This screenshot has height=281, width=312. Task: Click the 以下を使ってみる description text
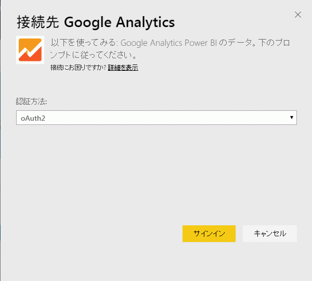pyautogui.click(x=83, y=43)
